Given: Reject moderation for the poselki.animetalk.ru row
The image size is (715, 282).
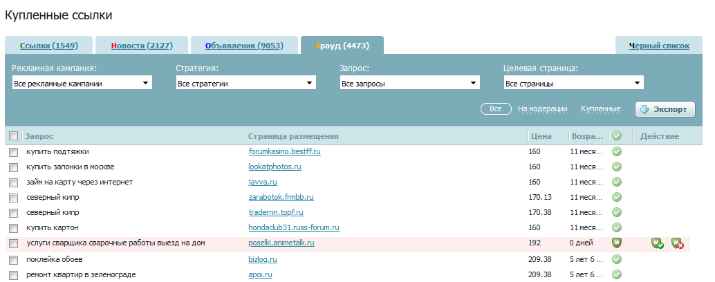Looking at the screenshot, I should pos(677,243).
